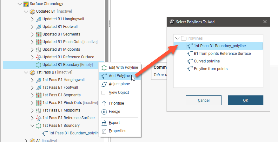Click the Freeze pause icon in menu
The height and width of the screenshot is (142, 278).
(104, 112)
